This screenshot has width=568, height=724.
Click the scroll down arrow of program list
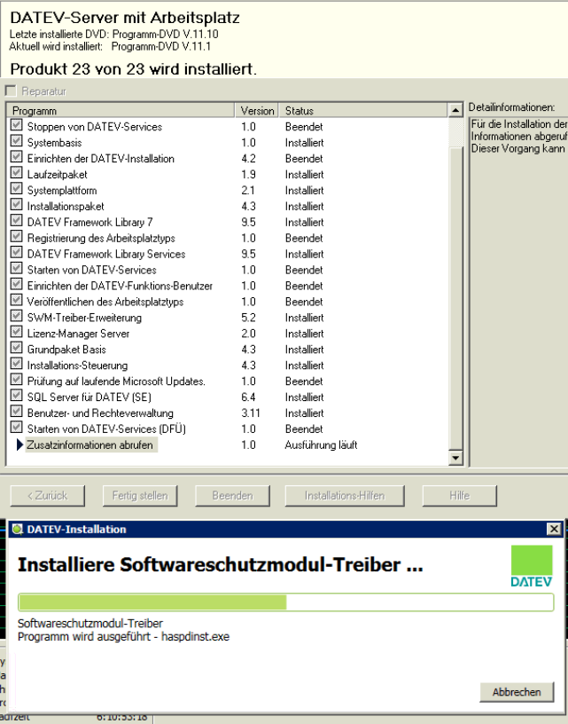pyautogui.click(x=455, y=458)
